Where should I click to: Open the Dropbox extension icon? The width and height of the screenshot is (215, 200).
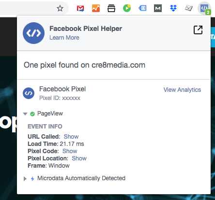[173, 8]
